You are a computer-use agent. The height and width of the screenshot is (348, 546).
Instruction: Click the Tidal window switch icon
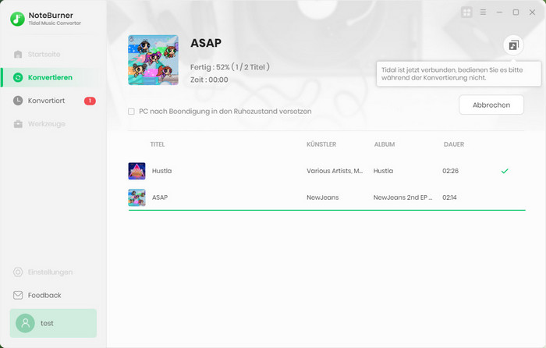pos(513,45)
